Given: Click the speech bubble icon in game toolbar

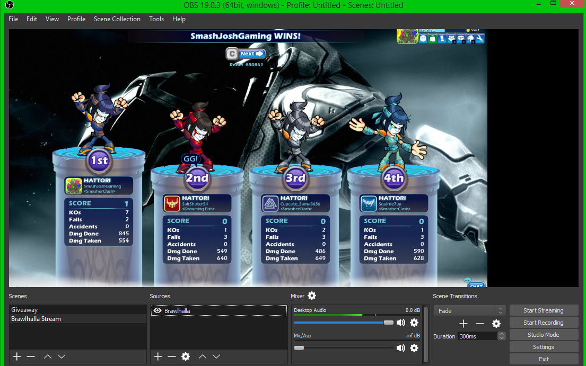Looking at the screenshot, I should tap(461, 38).
